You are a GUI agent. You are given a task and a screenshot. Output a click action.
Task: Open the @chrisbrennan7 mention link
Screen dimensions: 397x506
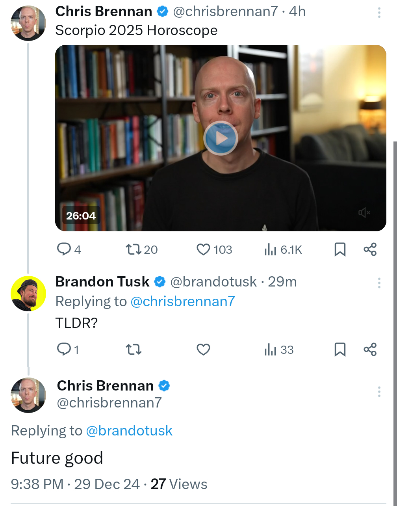pos(182,301)
